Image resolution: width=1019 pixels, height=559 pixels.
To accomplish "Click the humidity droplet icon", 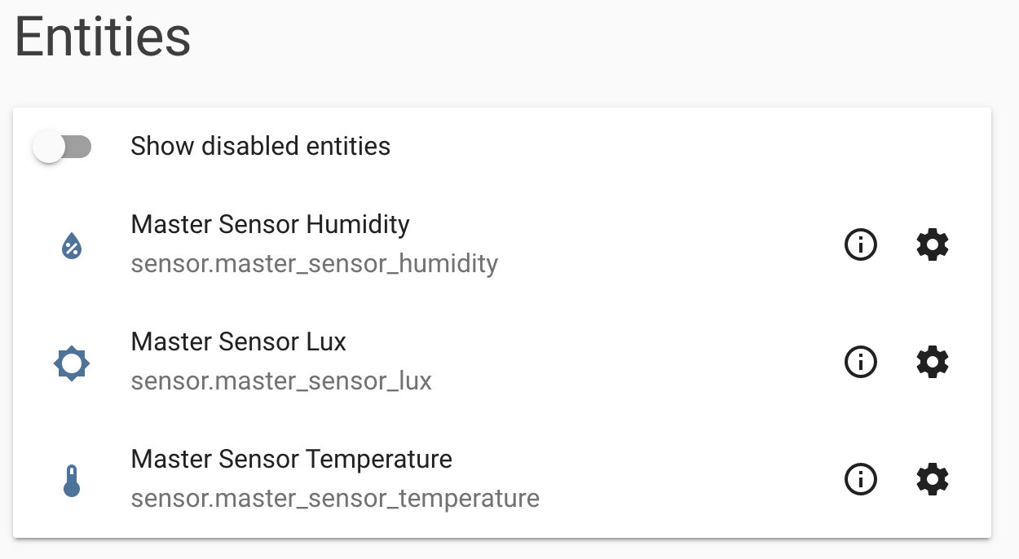I will tap(71, 244).
